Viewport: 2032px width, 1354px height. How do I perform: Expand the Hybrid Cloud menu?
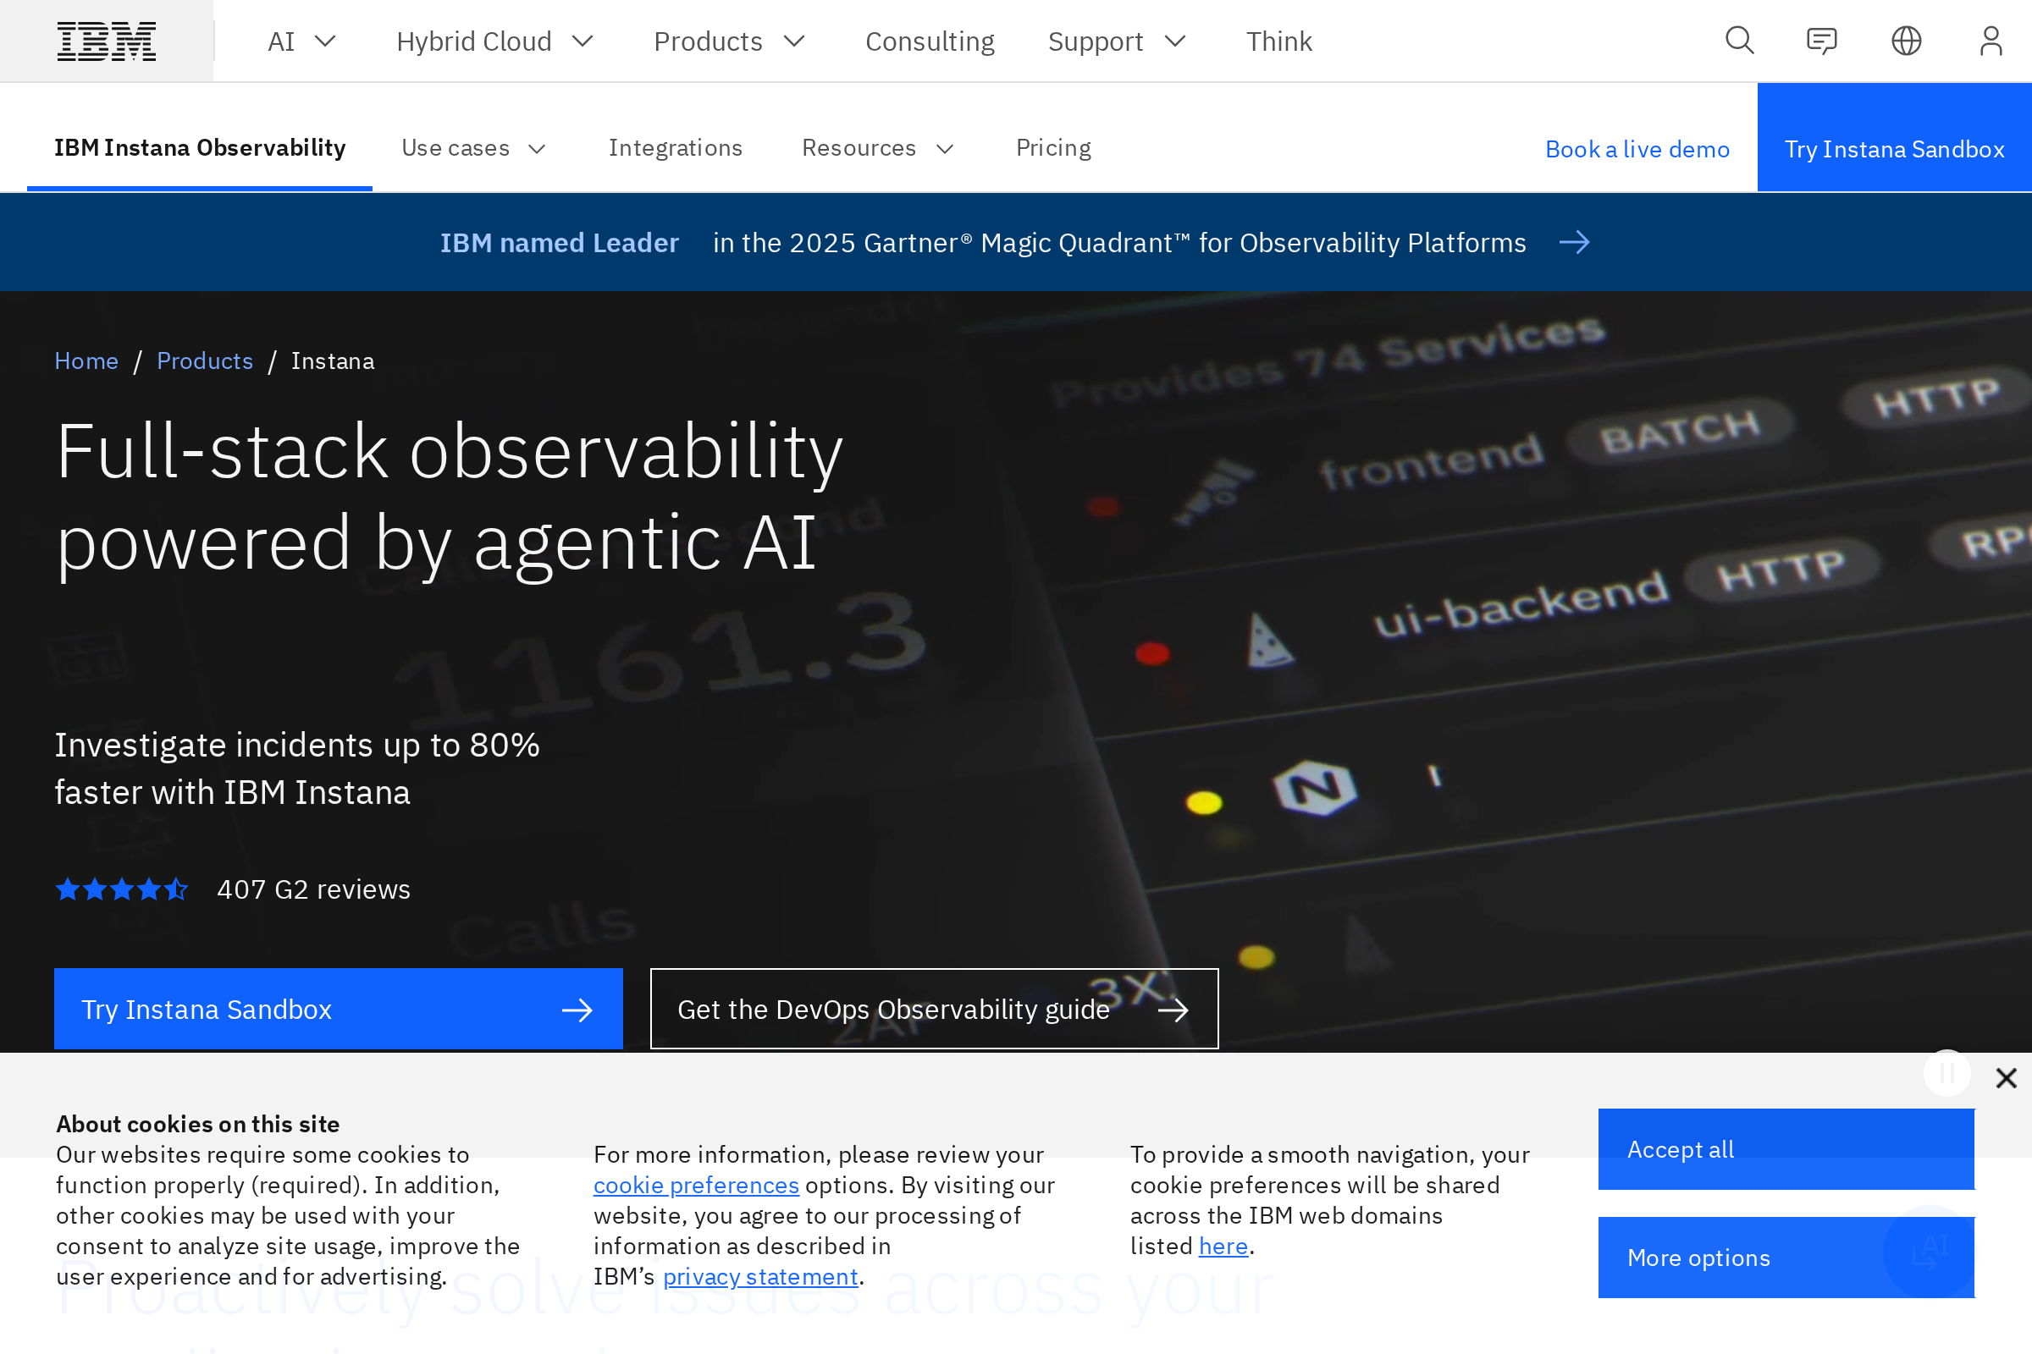click(495, 41)
